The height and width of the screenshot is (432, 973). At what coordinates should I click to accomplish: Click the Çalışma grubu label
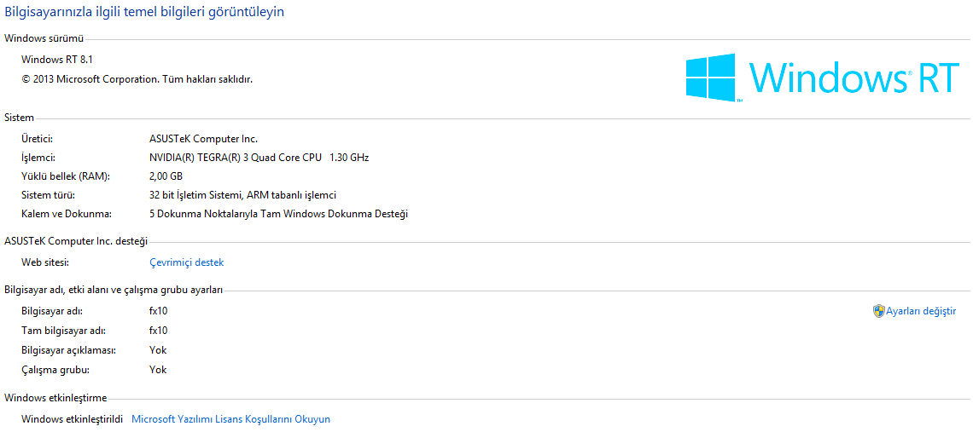click(55, 370)
